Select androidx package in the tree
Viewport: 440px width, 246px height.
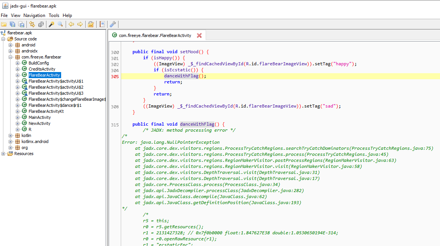click(x=29, y=51)
